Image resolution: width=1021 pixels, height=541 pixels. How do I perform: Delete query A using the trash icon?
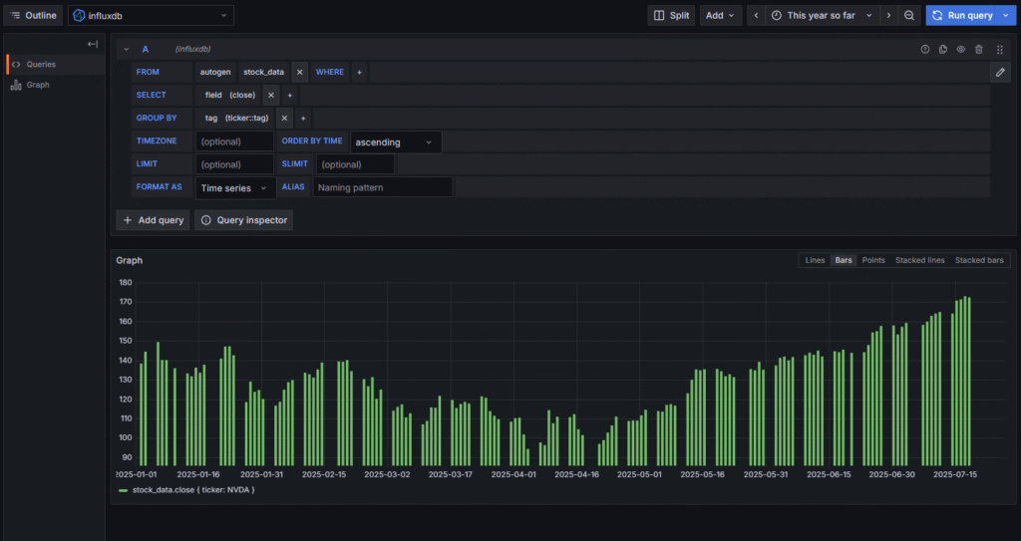tap(979, 49)
